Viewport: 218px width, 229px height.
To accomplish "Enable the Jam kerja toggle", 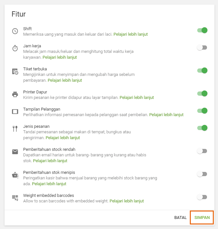I will [x=202, y=48].
